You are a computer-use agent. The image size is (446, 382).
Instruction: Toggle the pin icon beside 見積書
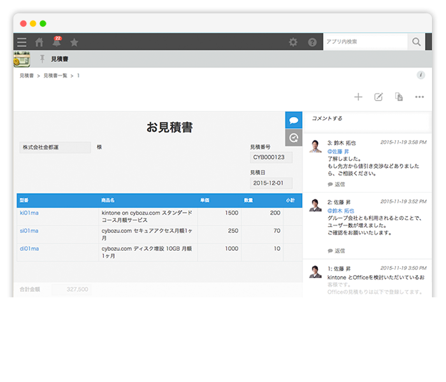tap(43, 59)
